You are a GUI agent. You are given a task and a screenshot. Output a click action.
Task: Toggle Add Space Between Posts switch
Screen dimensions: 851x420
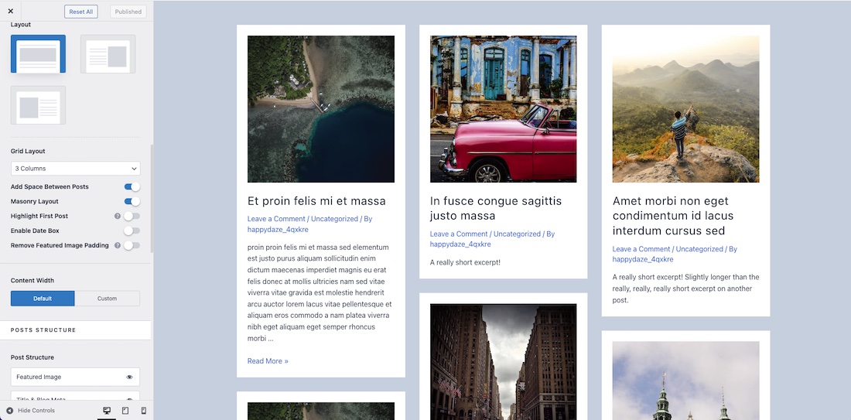[x=132, y=186]
